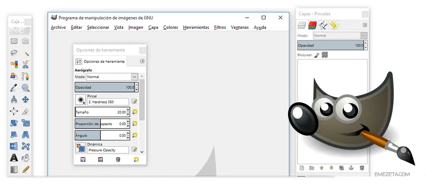
Task: Select the Alignment tool
Action: click(x=14, y=111)
